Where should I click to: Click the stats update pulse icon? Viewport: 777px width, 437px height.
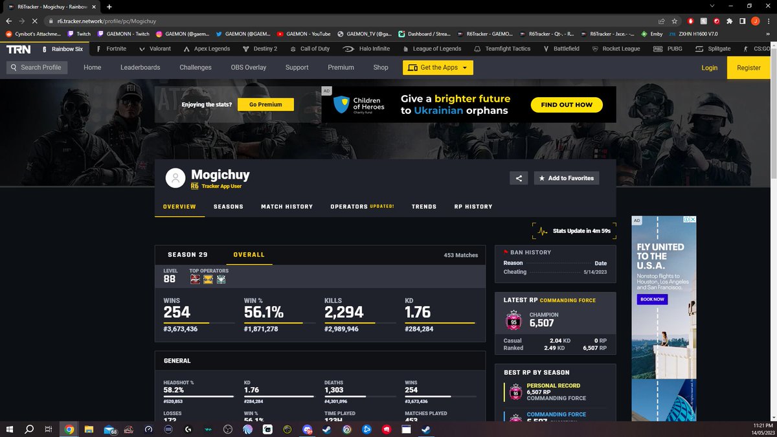[542, 230]
